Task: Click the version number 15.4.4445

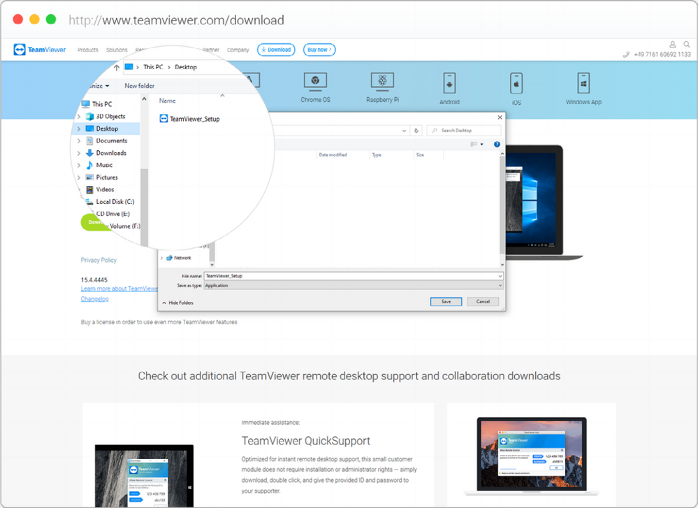Action: pos(94,280)
